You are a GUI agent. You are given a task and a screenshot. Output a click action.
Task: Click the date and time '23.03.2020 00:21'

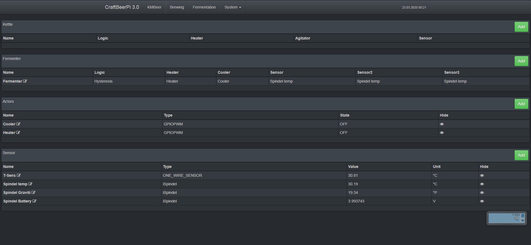pos(414,7)
